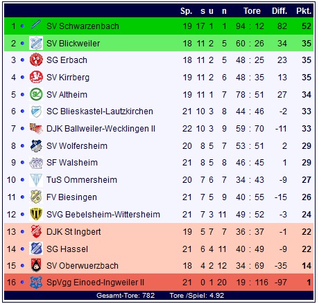Click the SV Kirrberg red logo

[36, 77]
